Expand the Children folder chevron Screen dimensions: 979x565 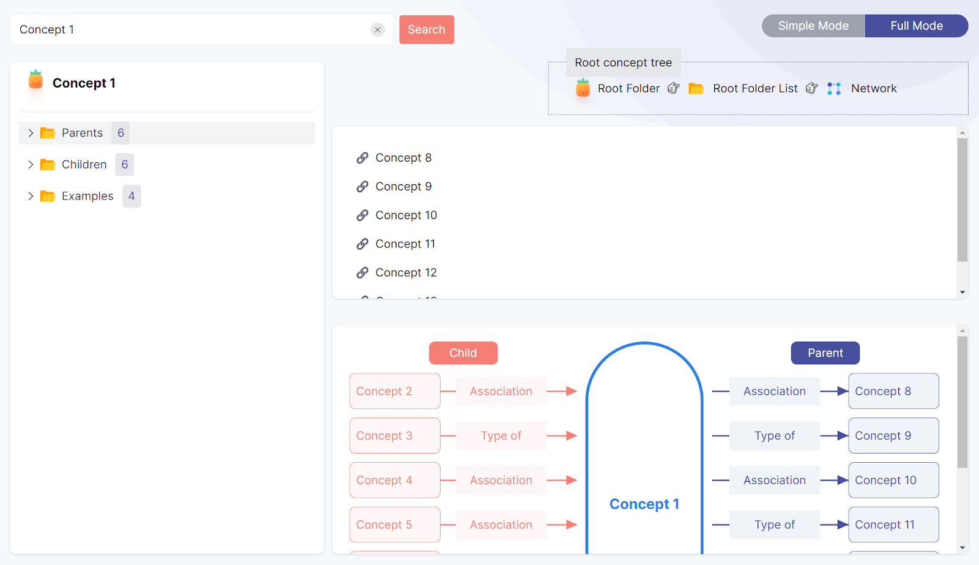point(31,165)
